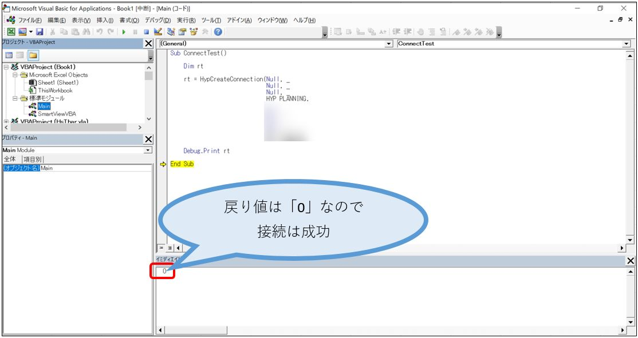This screenshot has width=638, height=338.
Task: Open the ConnectTest procedure dropdown
Action: point(625,43)
